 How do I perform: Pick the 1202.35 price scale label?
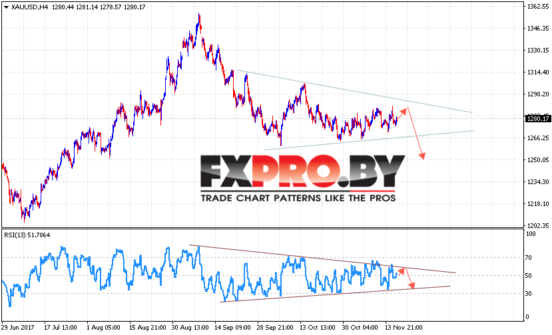pyautogui.click(x=538, y=225)
